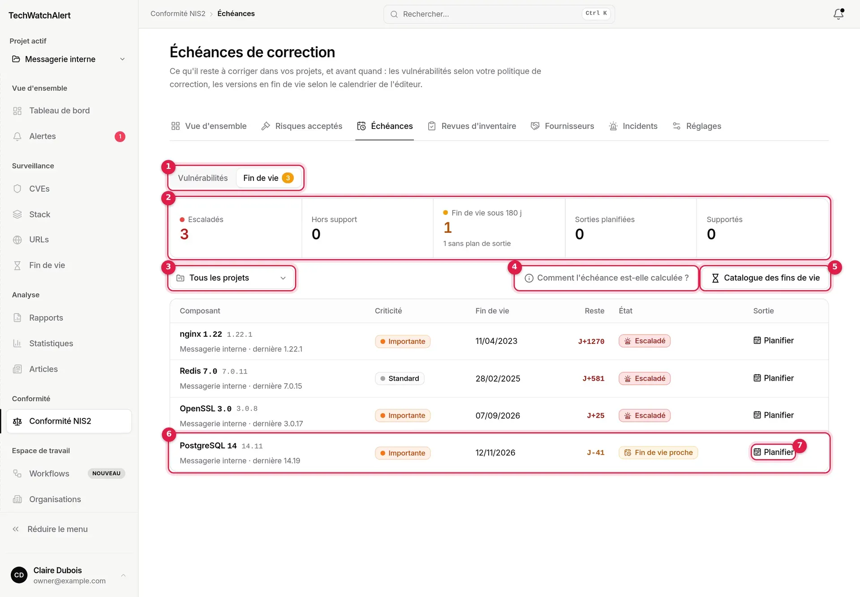This screenshot has height=597, width=860.
Task: Click the Organisations building icon
Action: pos(17,499)
